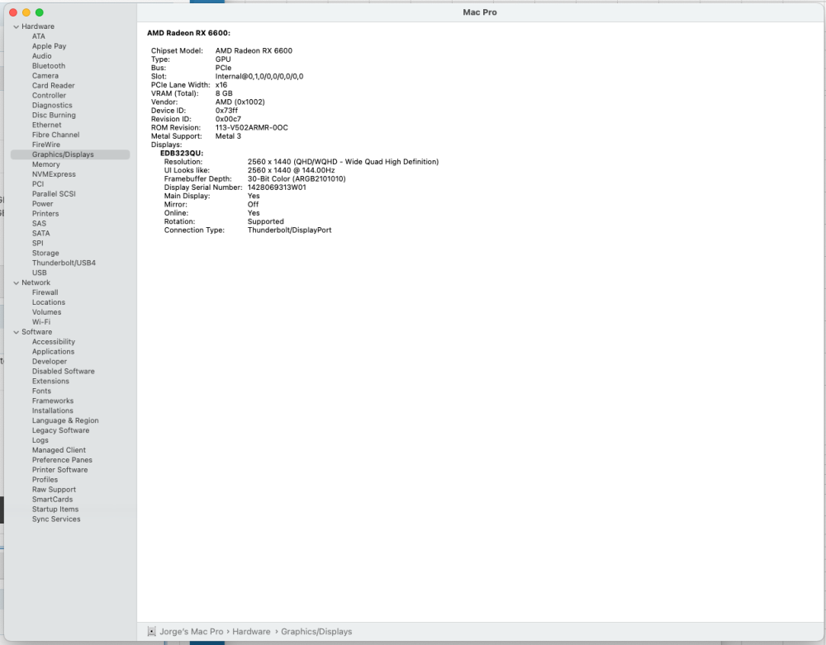Screen dimensions: 826x645
Task: Select Disabled Software in the sidebar
Action: 64,371
